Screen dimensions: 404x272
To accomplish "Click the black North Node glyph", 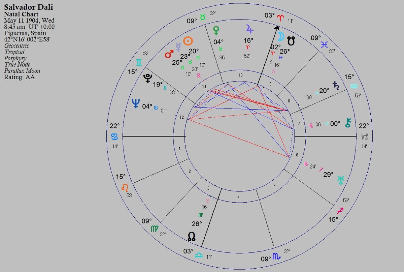I will click(192, 236).
